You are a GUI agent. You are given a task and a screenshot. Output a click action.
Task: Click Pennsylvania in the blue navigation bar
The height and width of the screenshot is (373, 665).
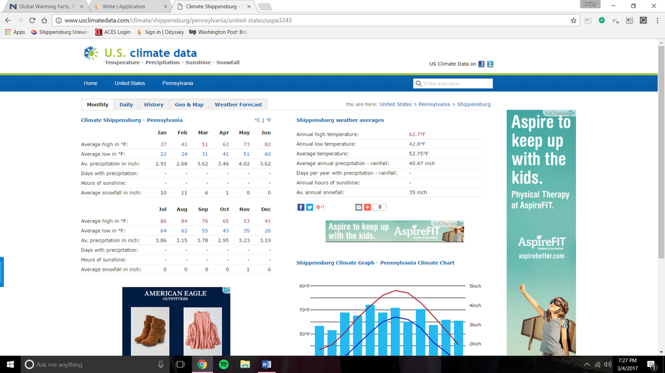coord(177,83)
